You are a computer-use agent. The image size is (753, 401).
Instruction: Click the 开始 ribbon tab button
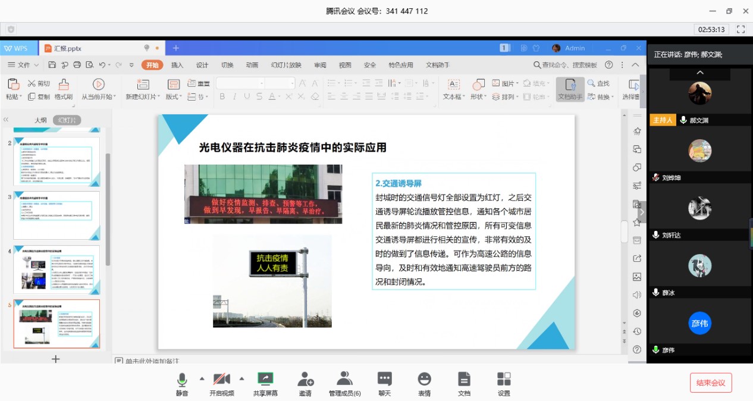[x=152, y=65]
